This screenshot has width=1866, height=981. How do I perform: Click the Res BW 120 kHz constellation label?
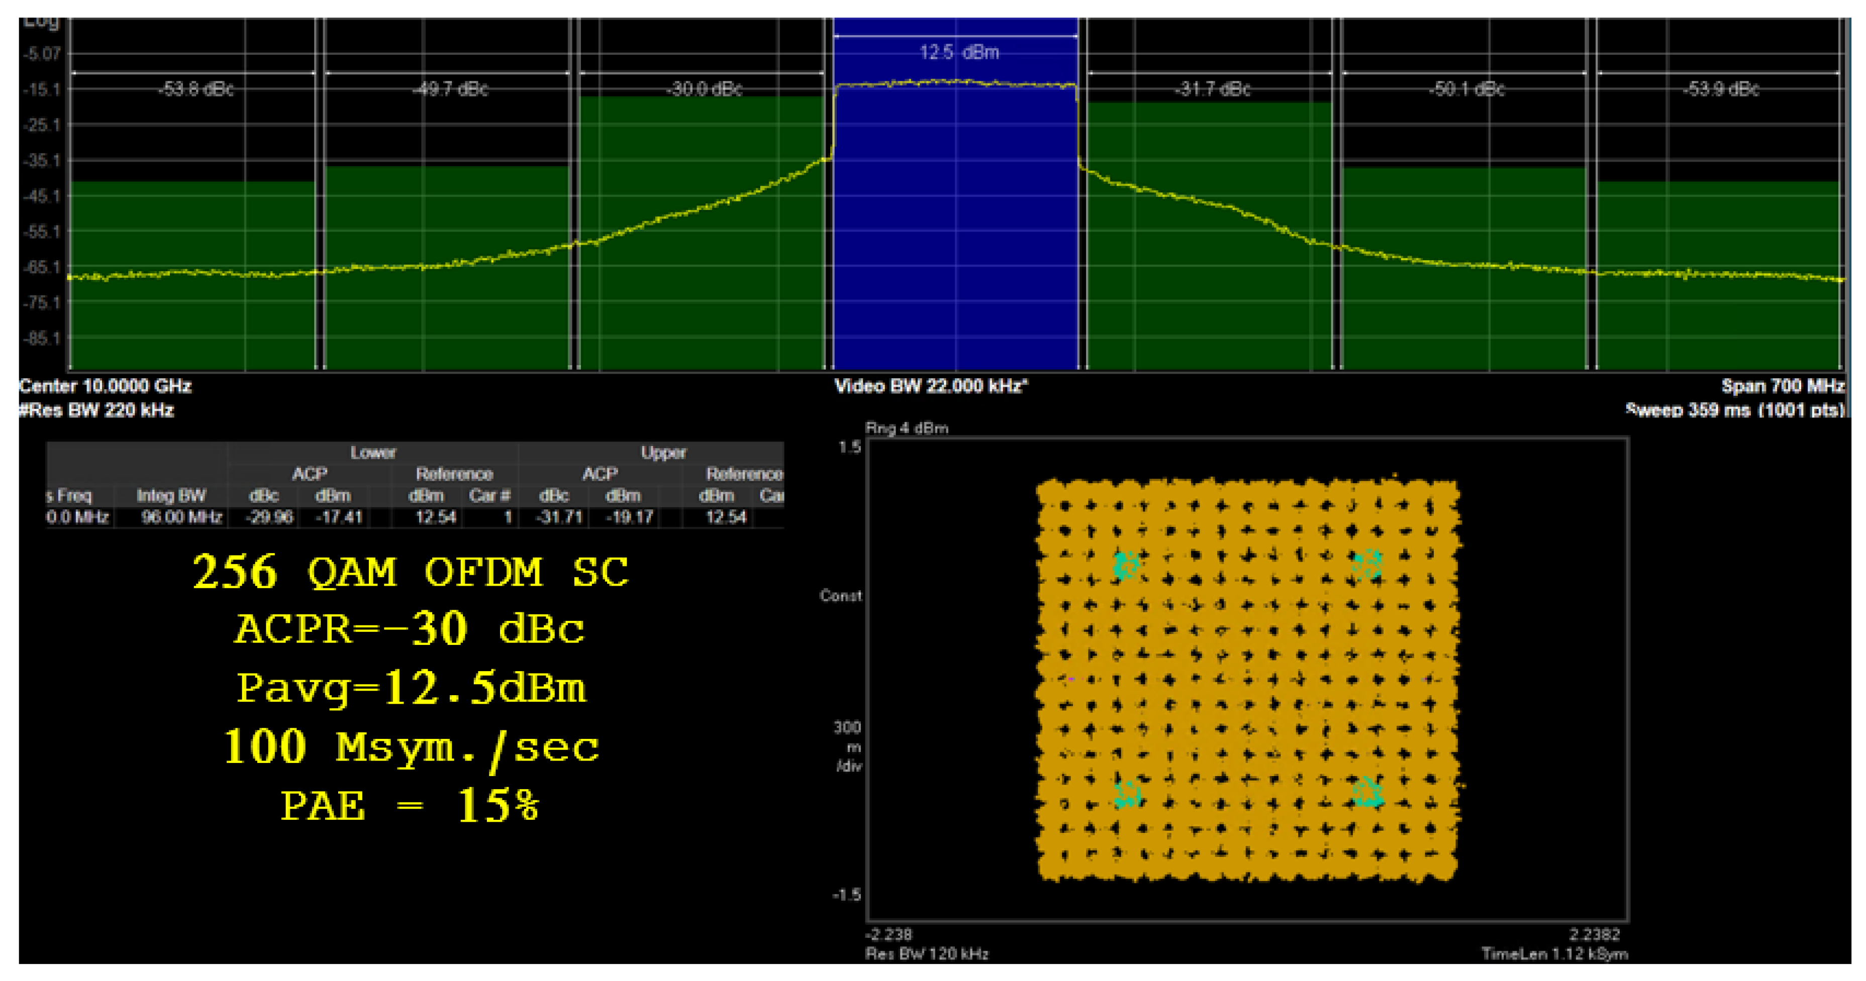(927, 953)
